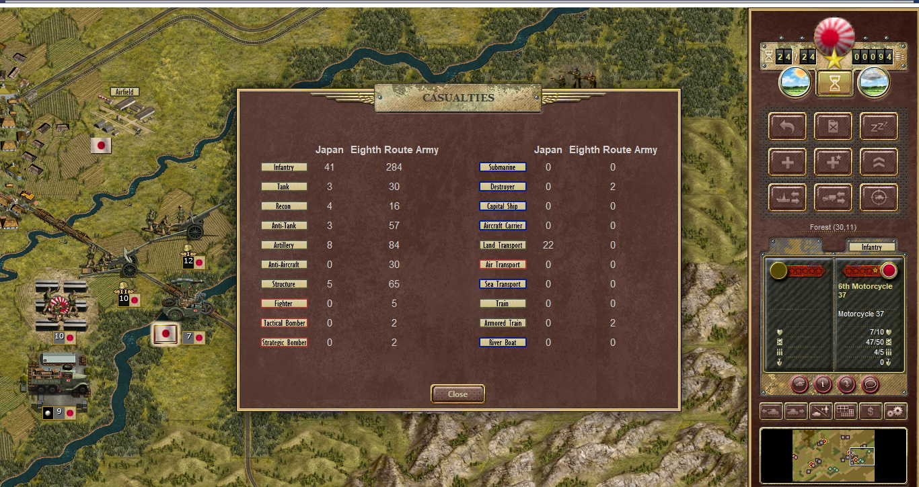Click the Infantry casualty label

(x=284, y=167)
